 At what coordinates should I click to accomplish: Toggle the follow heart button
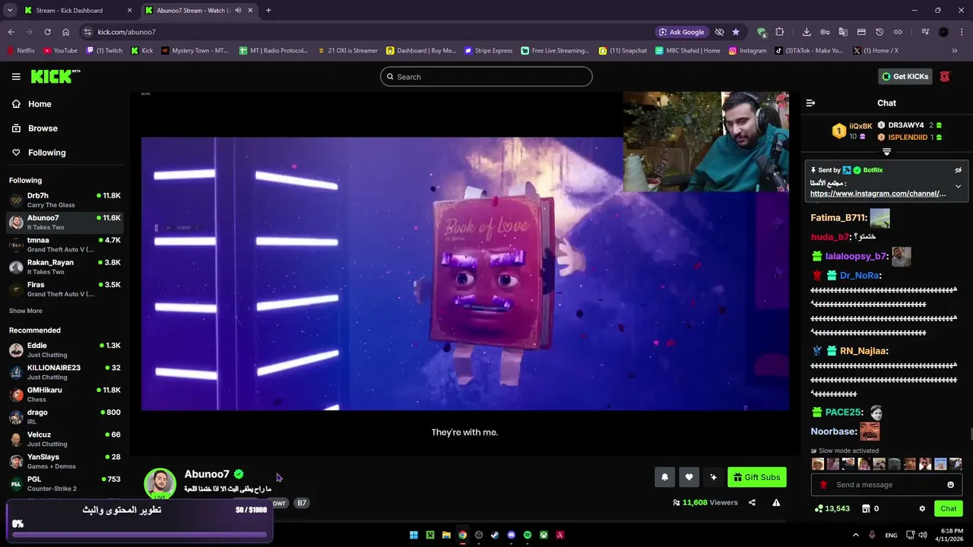point(689,477)
